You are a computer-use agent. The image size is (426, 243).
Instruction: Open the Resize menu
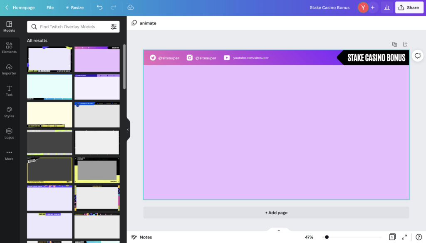[x=74, y=7]
